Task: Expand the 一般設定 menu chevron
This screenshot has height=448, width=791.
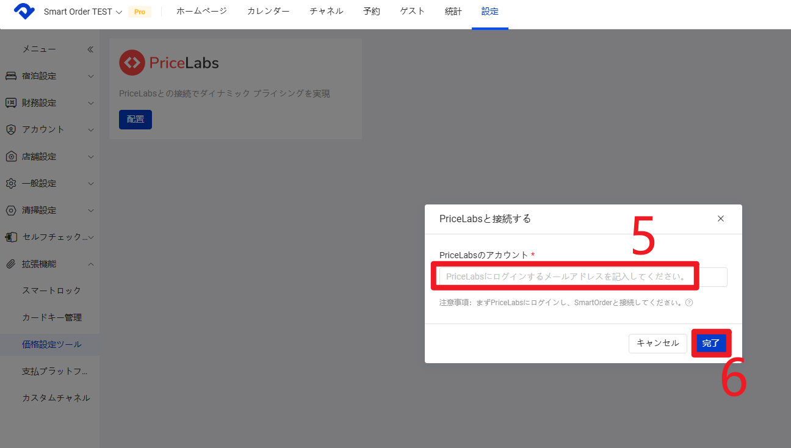Action: click(91, 184)
